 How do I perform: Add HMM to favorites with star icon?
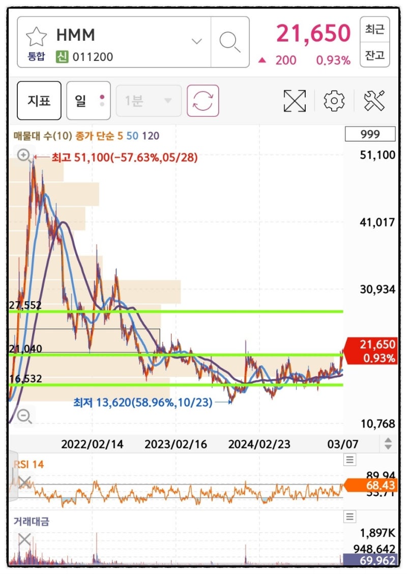tap(36, 37)
